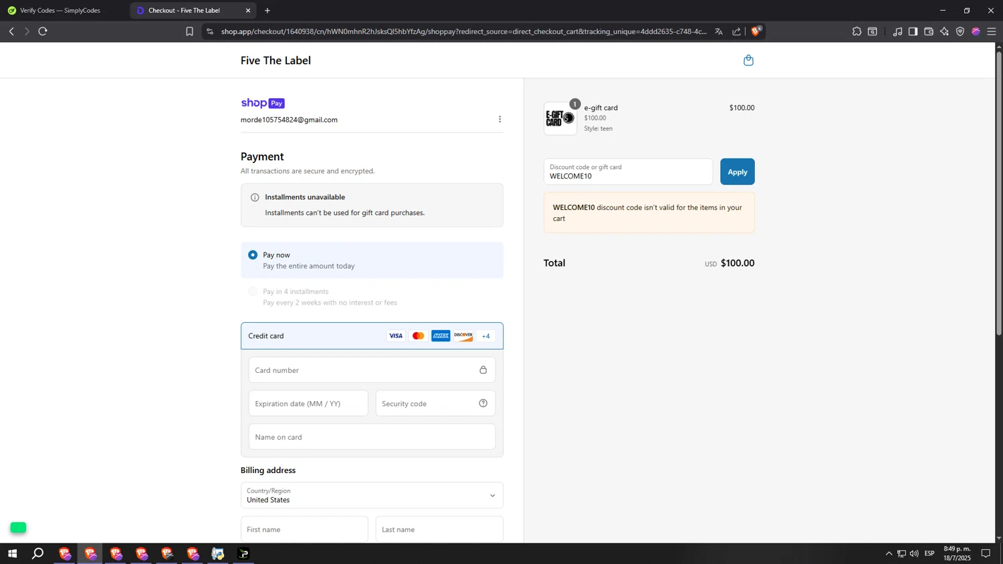
Task: Open the browser hamburger main menu
Action: (992, 31)
